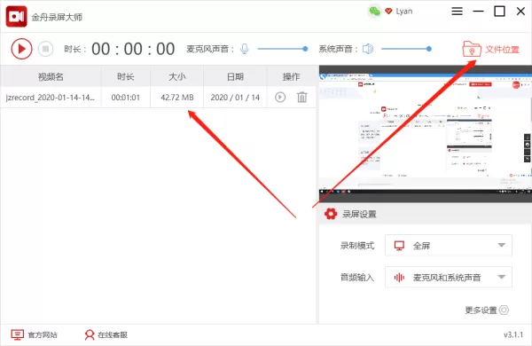Click the 金舟录屏大师 app logo
532x346 pixels.
tap(16, 16)
